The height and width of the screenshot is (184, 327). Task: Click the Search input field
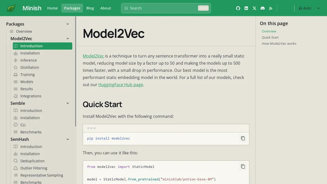click(166, 8)
